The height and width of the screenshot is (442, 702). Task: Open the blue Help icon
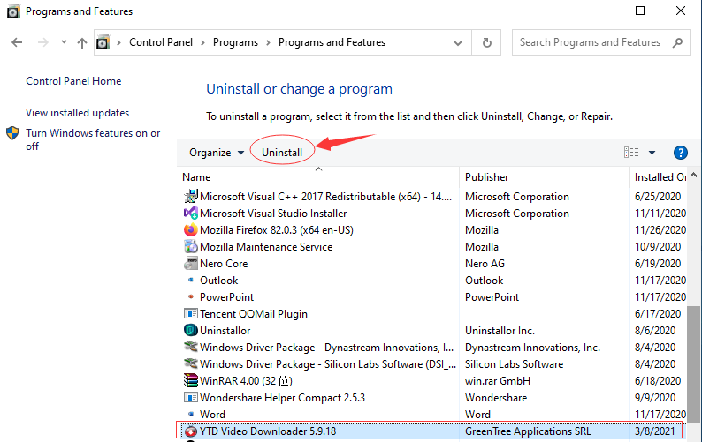coord(681,153)
